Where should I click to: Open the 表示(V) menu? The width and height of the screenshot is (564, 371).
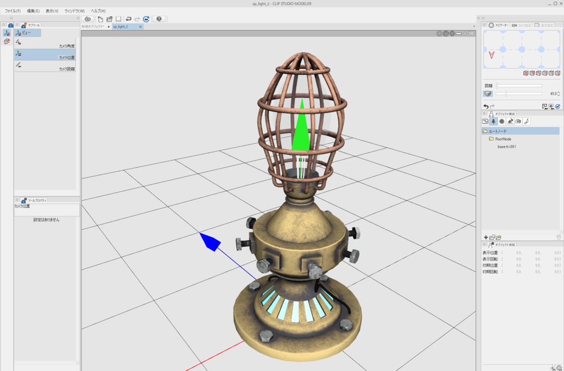[52, 11]
